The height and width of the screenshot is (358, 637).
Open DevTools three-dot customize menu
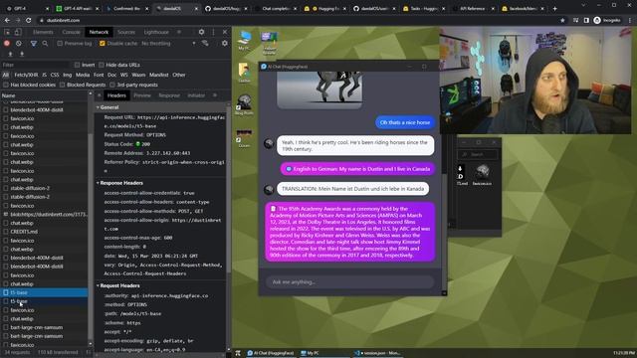(x=213, y=32)
